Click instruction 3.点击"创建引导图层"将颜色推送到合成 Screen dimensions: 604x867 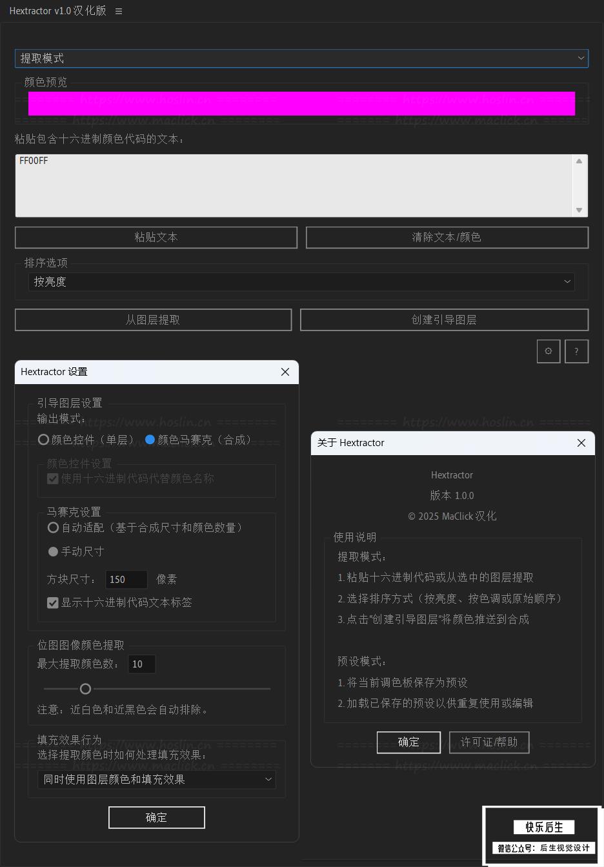point(433,619)
